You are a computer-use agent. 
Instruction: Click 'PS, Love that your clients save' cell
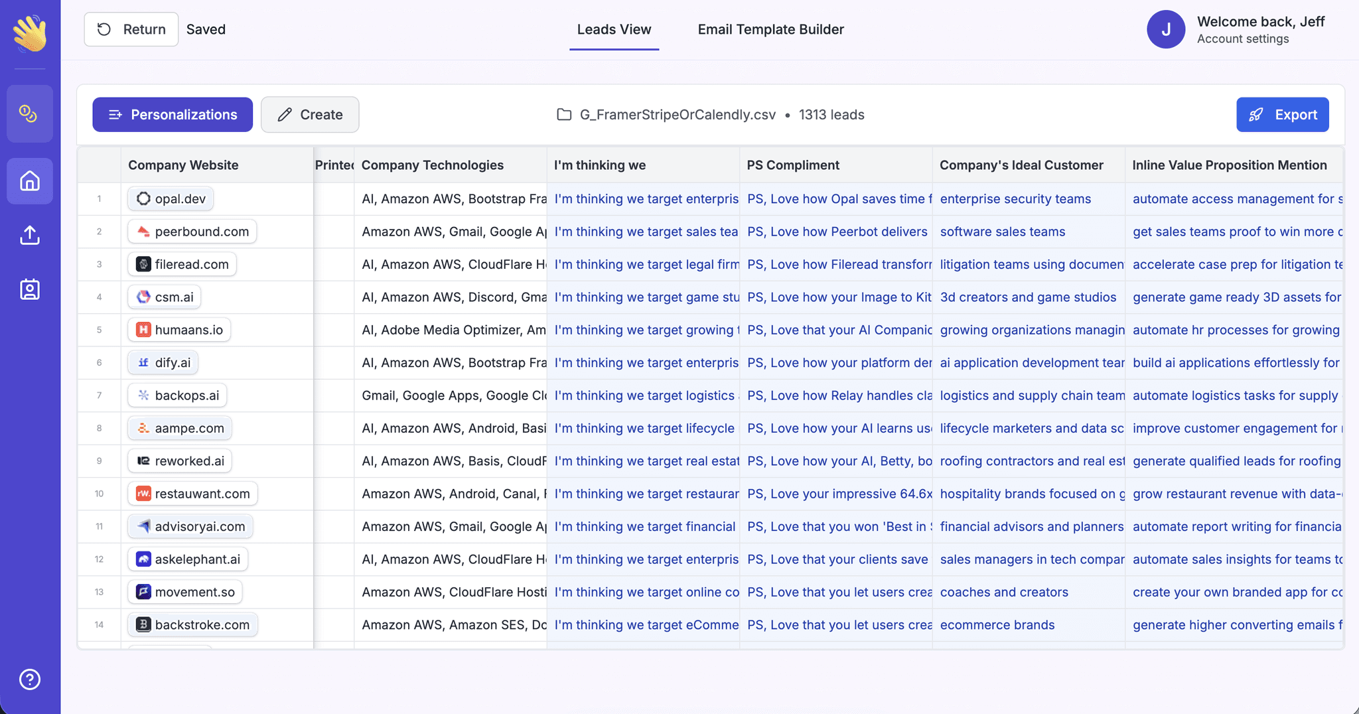(836, 559)
